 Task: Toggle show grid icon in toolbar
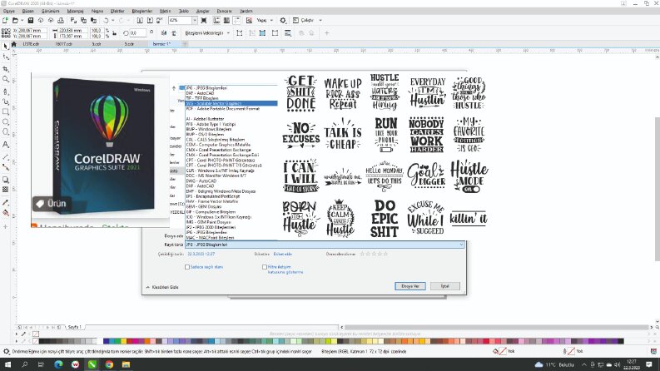pyautogui.click(x=227, y=20)
